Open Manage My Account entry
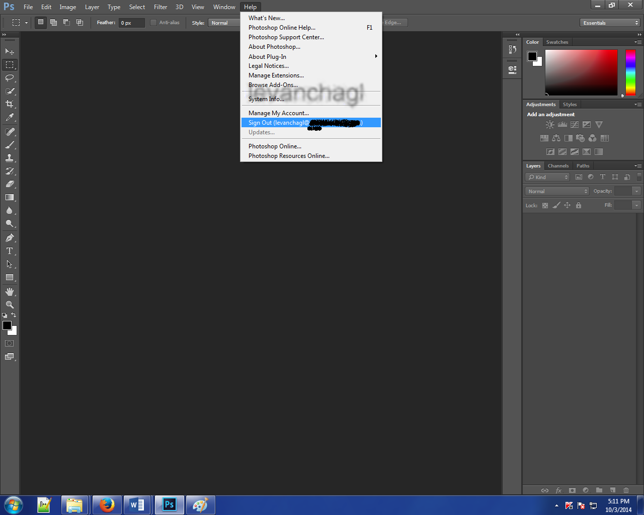 coord(311,113)
